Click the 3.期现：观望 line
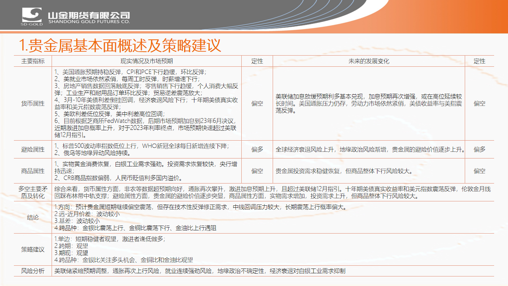 71,253
